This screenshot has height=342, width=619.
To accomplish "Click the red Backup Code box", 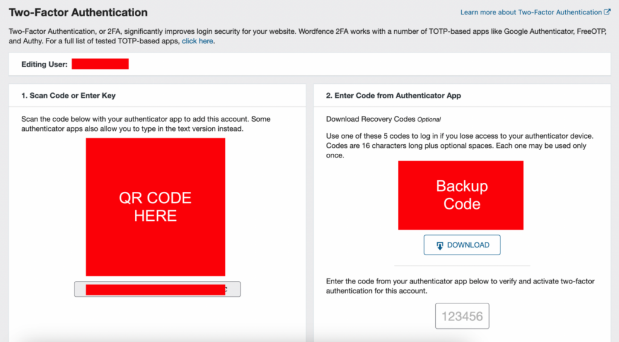I will point(461,195).
